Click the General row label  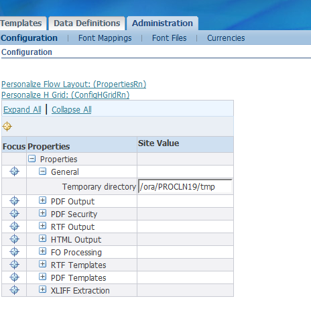tap(65, 172)
